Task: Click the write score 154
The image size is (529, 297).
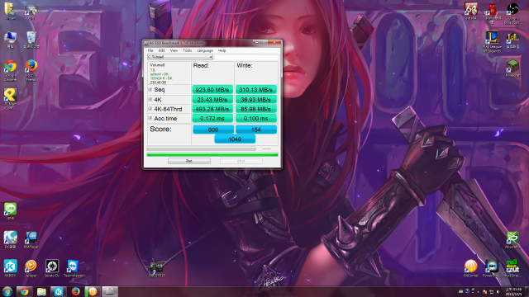Action: 256,130
